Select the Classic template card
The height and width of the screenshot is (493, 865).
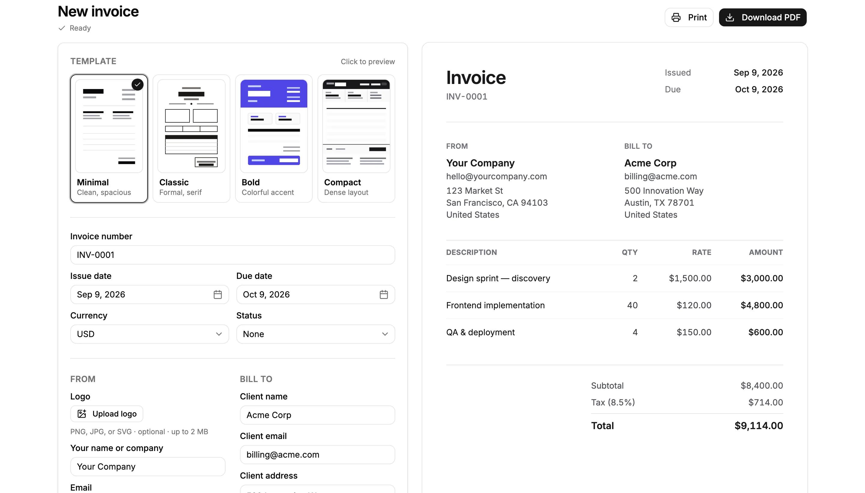pos(191,139)
